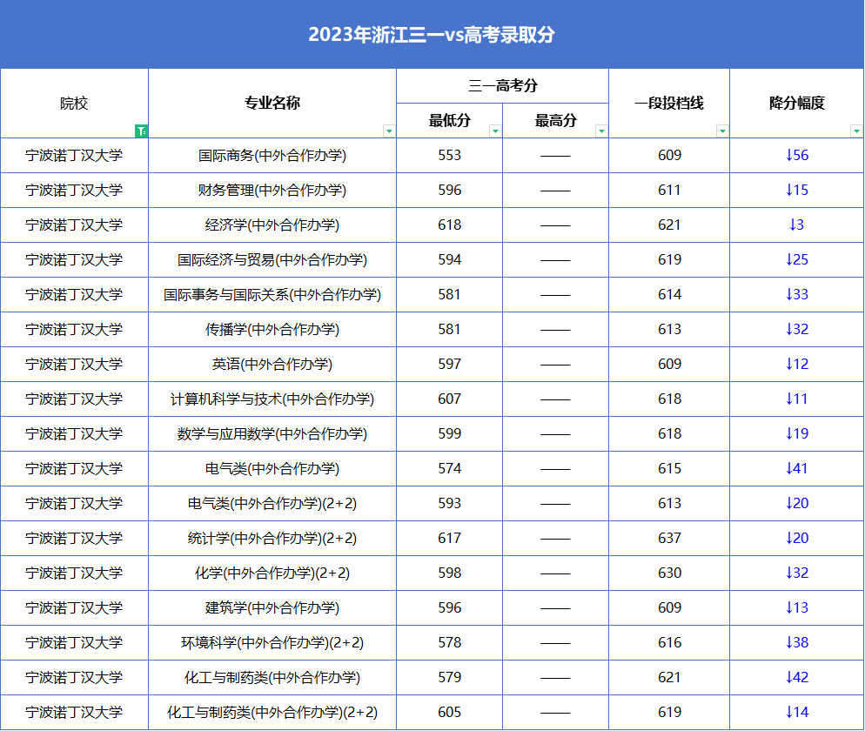Click the ↓56 value for 国际商务
Image resolution: width=865 pixels, height=731 pixels.
[796, 155]
